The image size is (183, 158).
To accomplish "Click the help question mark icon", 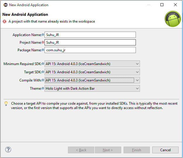I will [x=8, y=150].
